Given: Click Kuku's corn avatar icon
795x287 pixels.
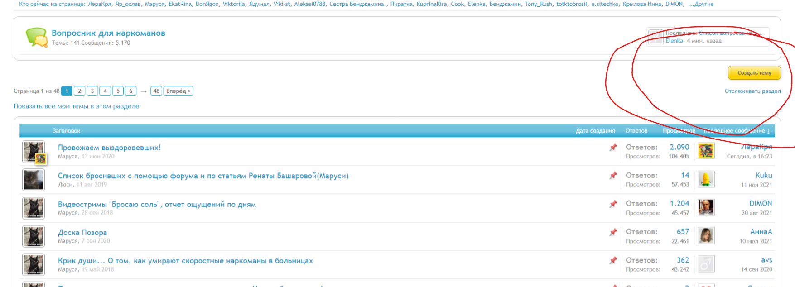Looking at the screenshot, I should tap(706, 179).
